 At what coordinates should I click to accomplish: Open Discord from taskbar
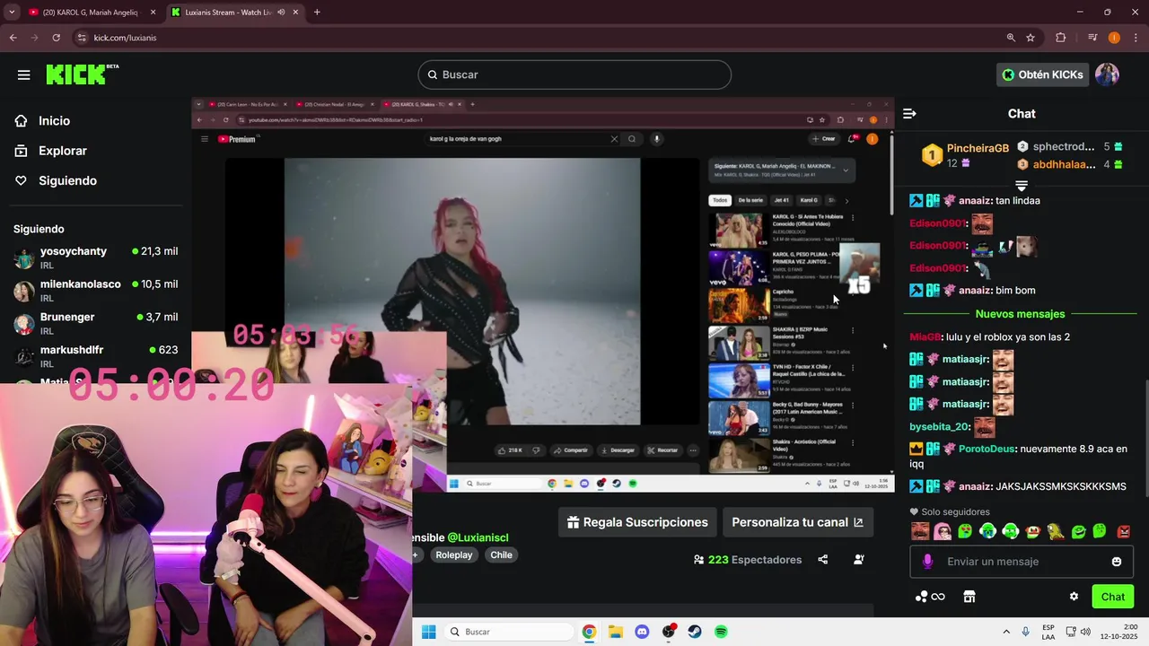pos(642,633)
